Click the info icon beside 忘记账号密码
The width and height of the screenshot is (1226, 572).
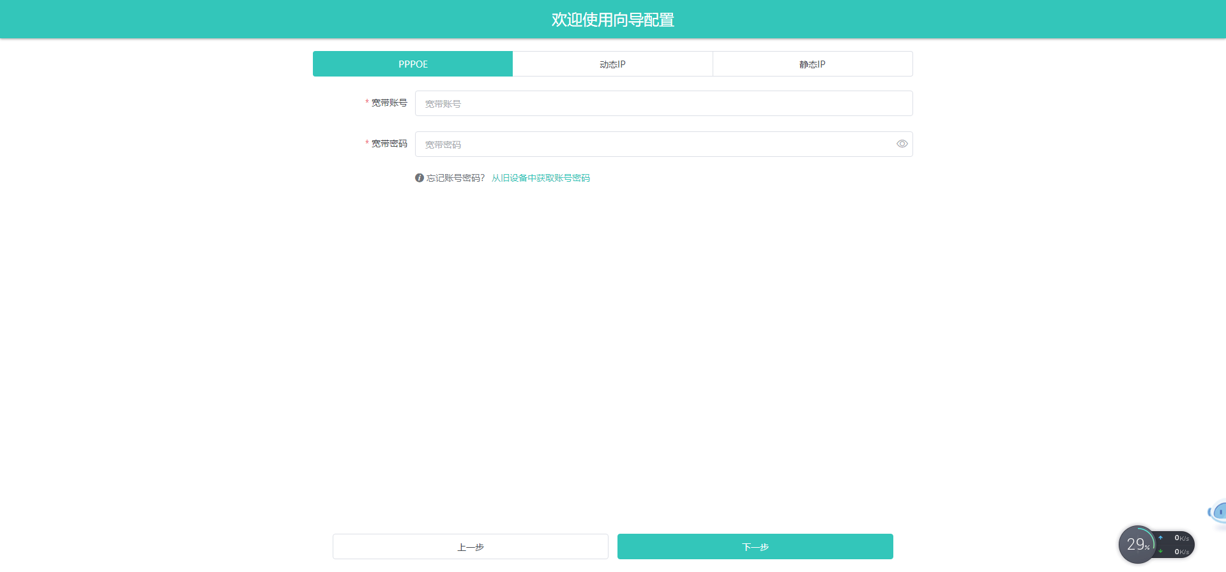[x=420, y=178]
